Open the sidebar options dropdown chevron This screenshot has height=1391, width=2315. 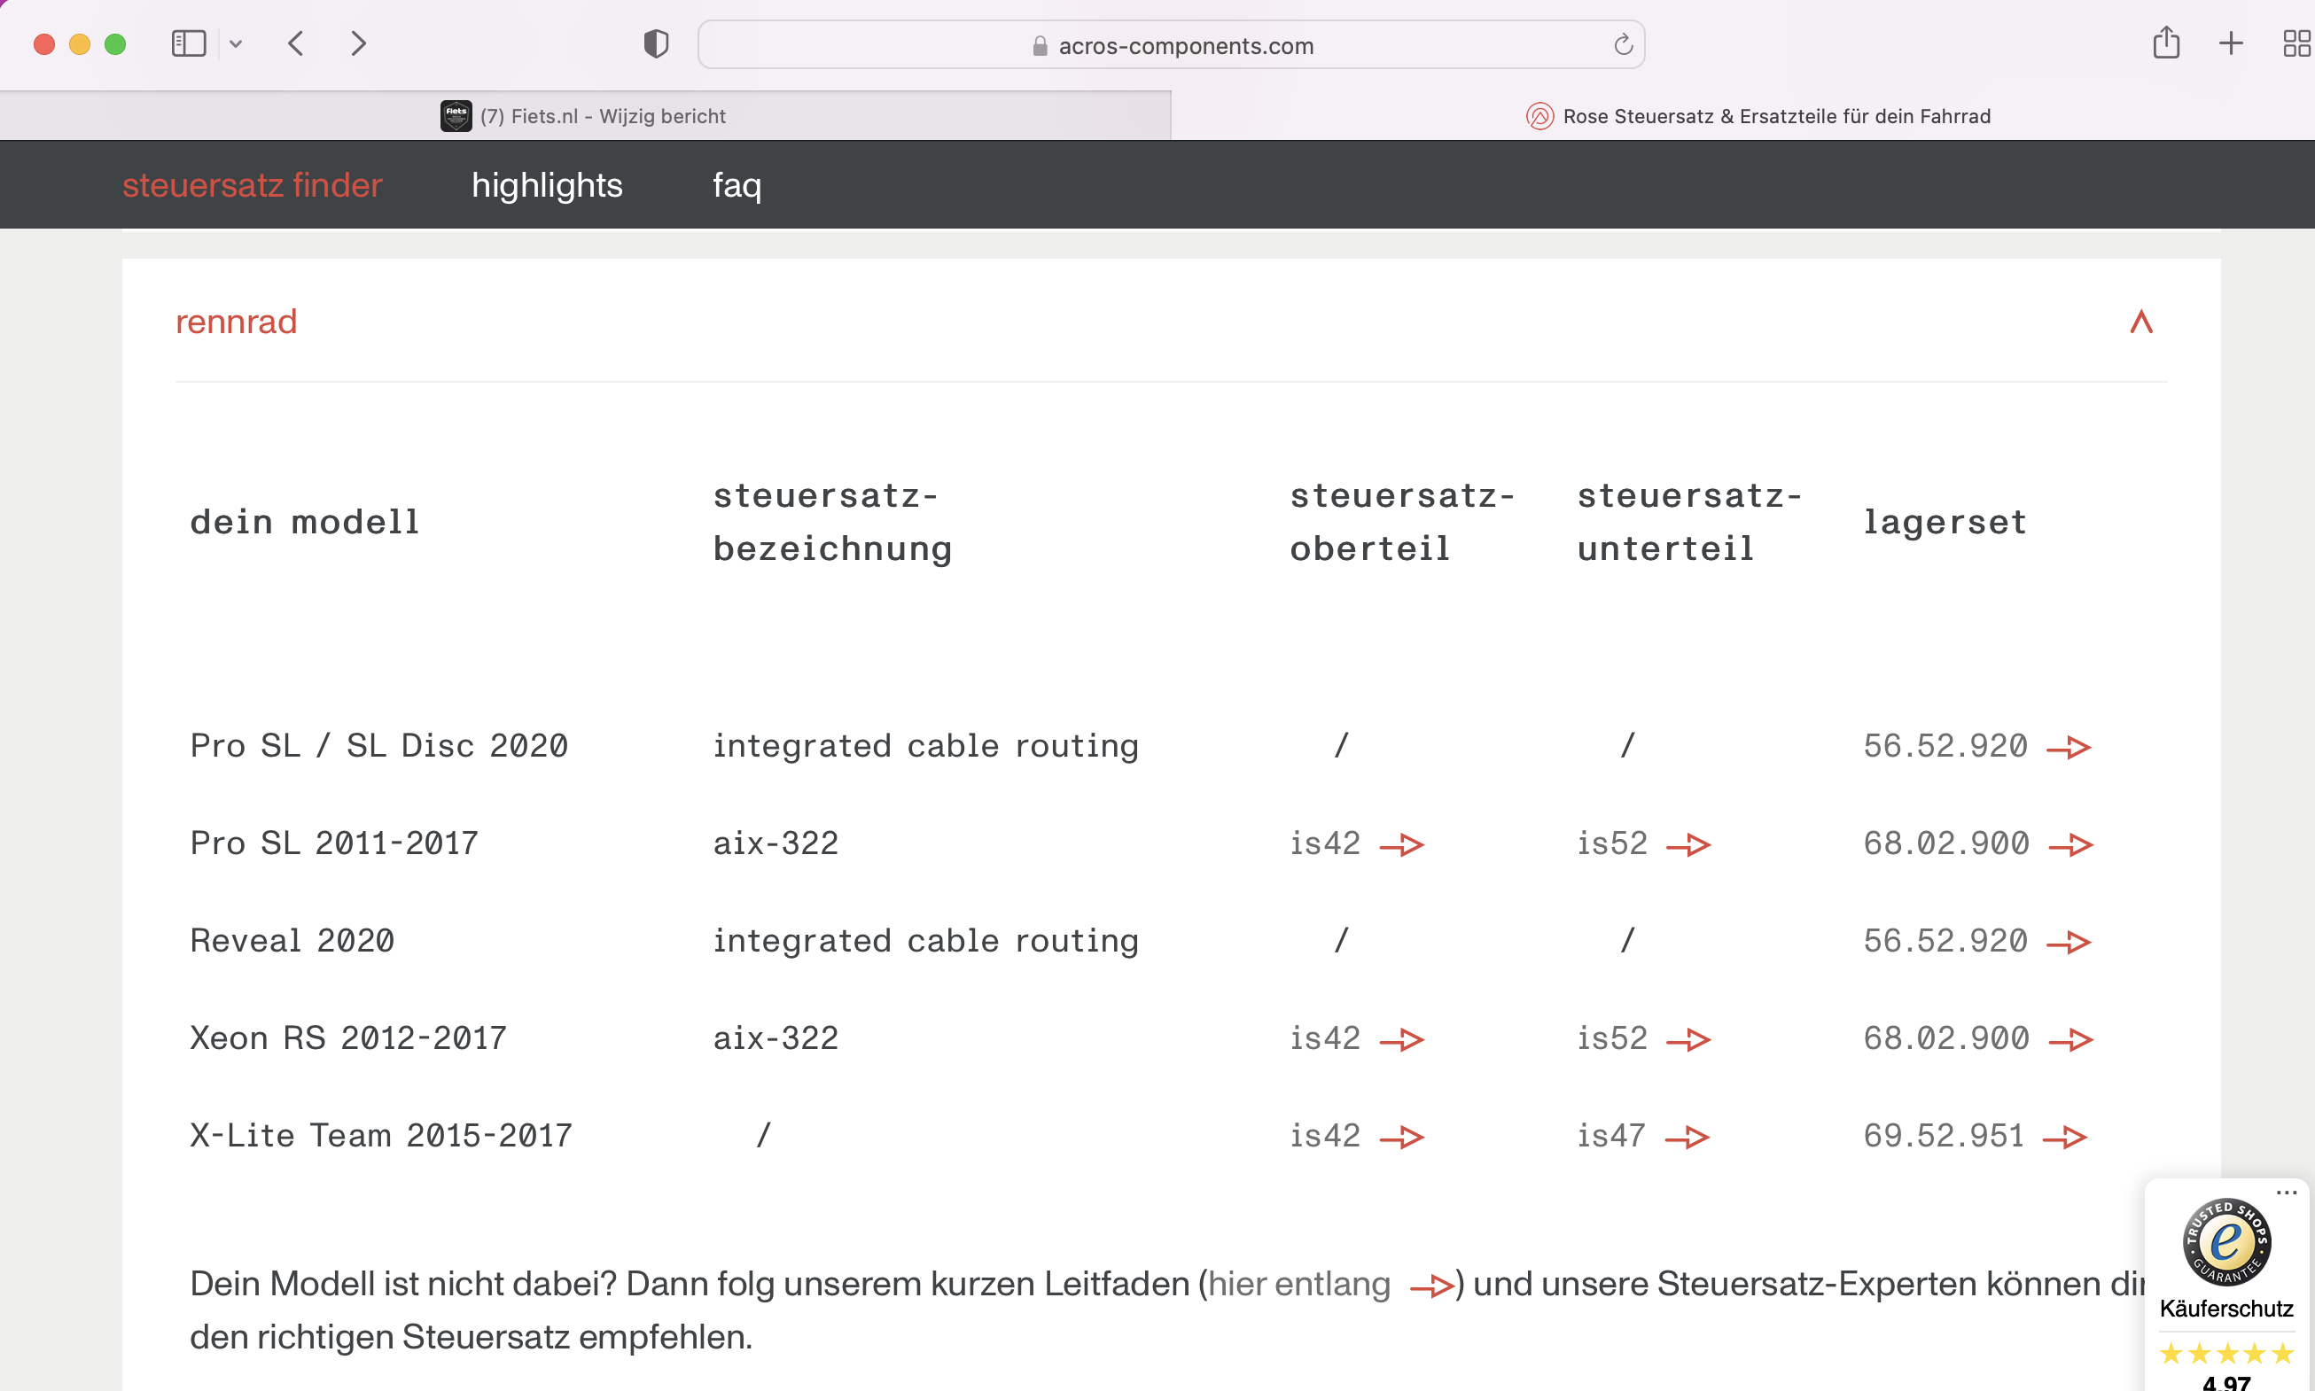click(236, 43)
